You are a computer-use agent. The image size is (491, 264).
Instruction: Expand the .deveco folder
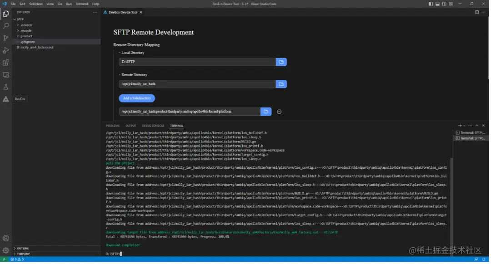pos(18,25)
